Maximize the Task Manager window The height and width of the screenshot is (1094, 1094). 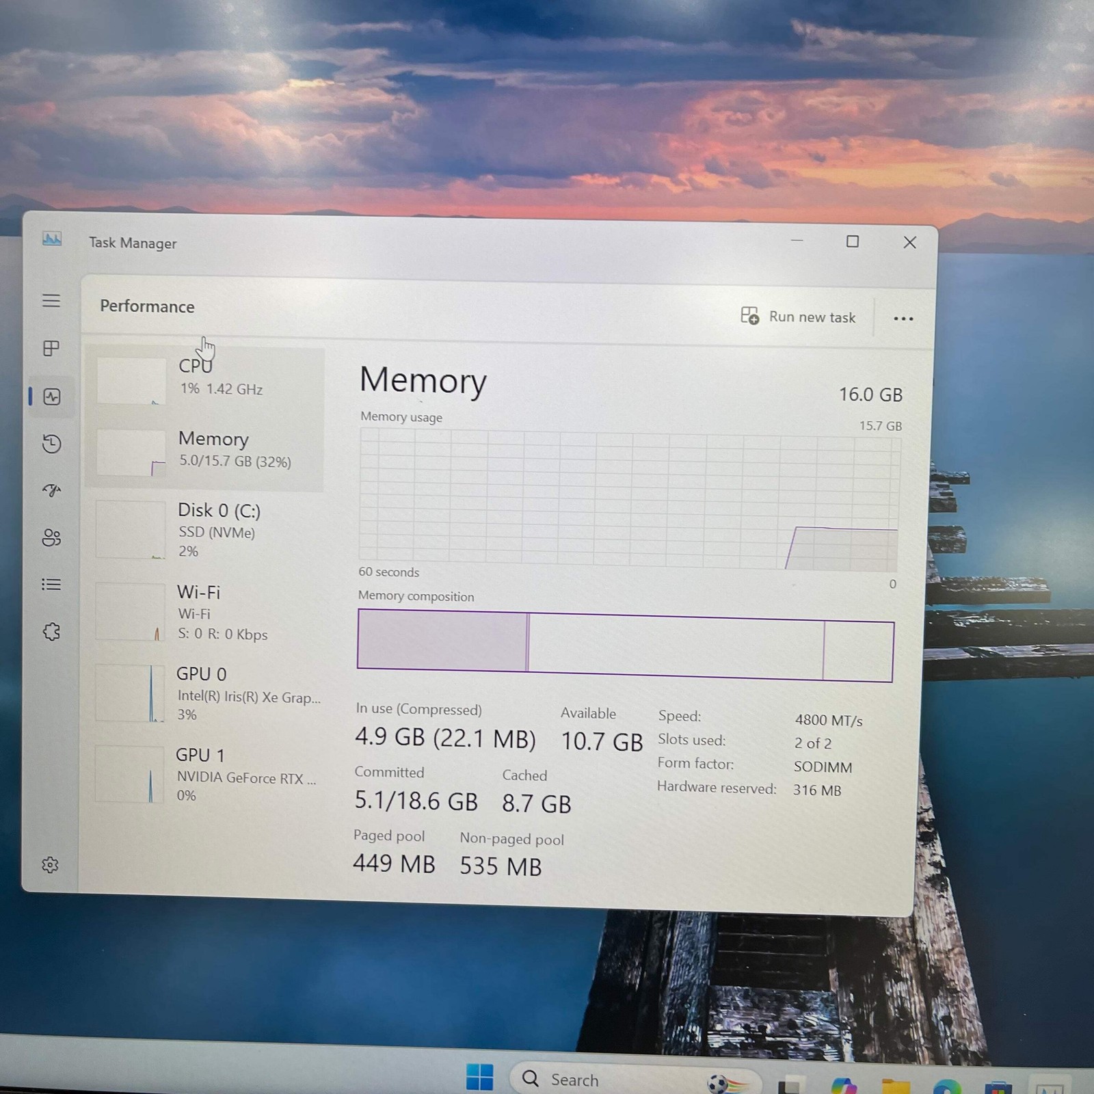coord(852,241)
